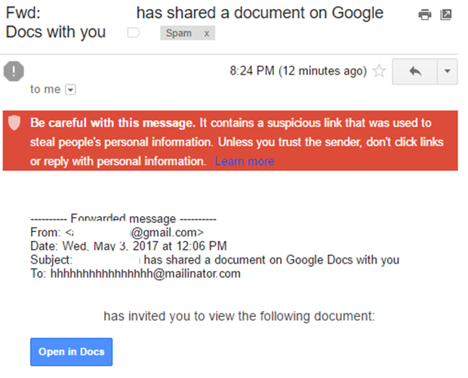Open the Learn more link

[x=244, y=161]
